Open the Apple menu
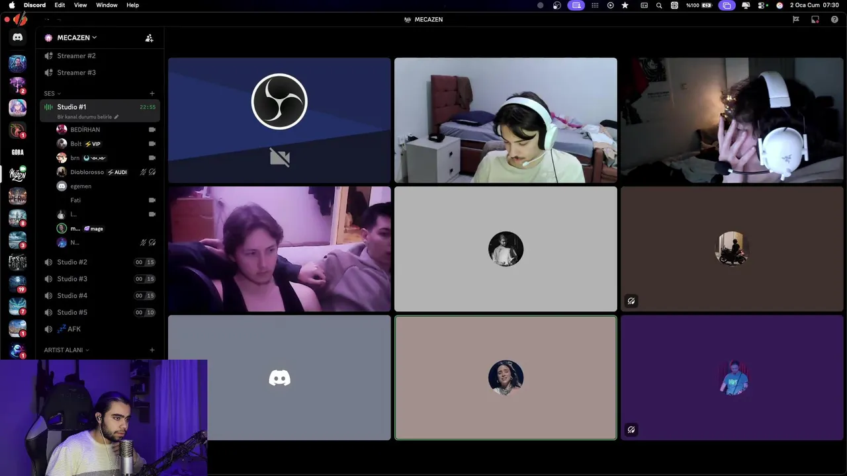This screenshot has height=476, width=847. (11, 5)
